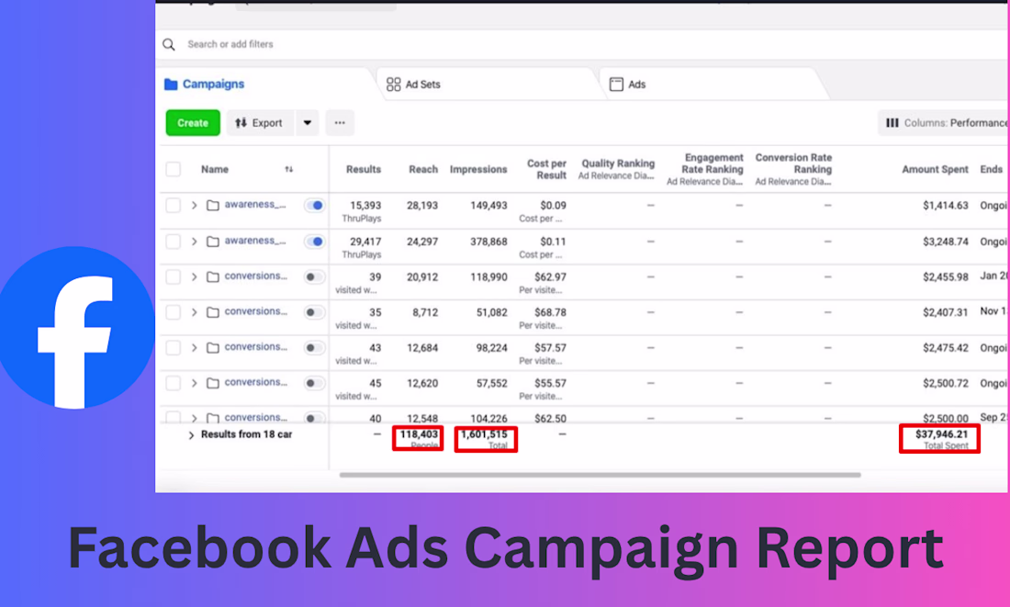Select checkbox for awareness row with $3,248.74 spent
The height and width of the screenshot is (607, 1010).
pos(174,242)
